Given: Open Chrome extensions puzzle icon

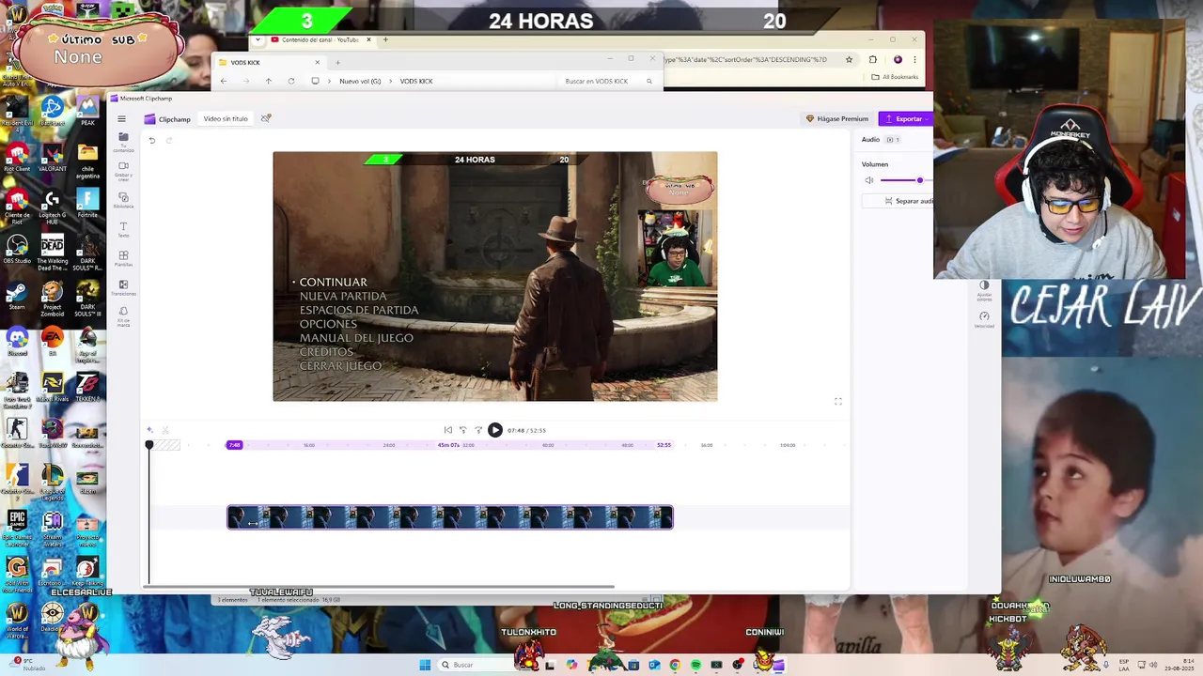Looking at the screenshot, I should (x=872, y=59).
